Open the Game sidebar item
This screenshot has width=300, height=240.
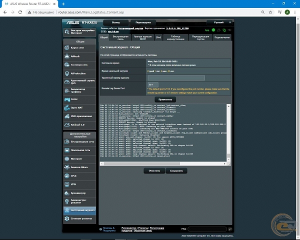pos(79,99)
